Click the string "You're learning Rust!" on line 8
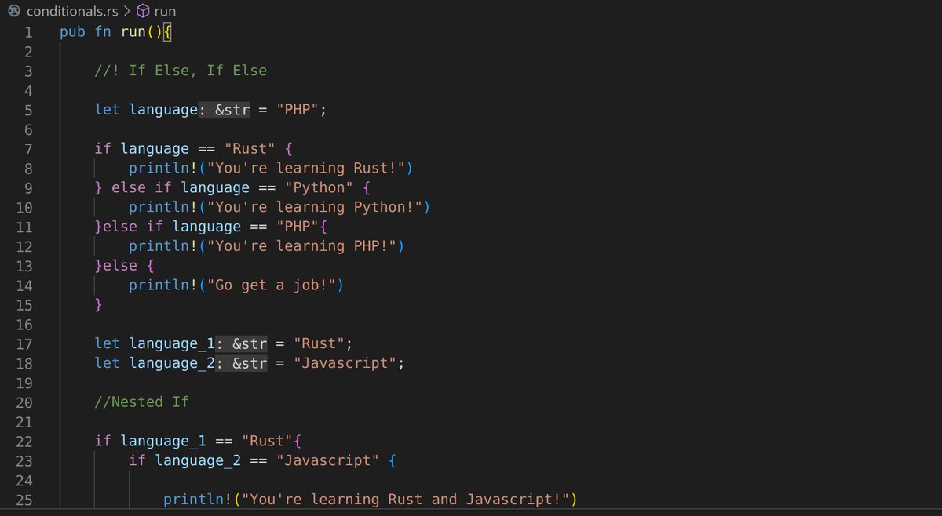The image size is (942, 516). [305, 168]
